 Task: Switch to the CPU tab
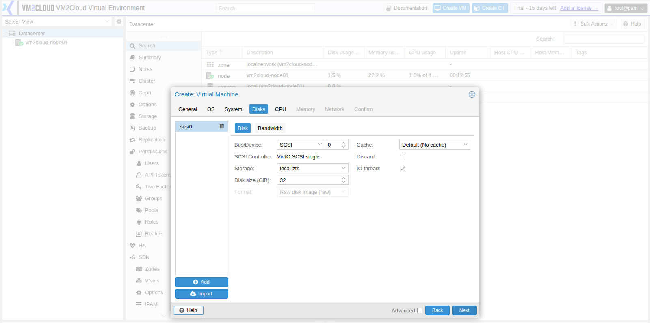(280, 109)
